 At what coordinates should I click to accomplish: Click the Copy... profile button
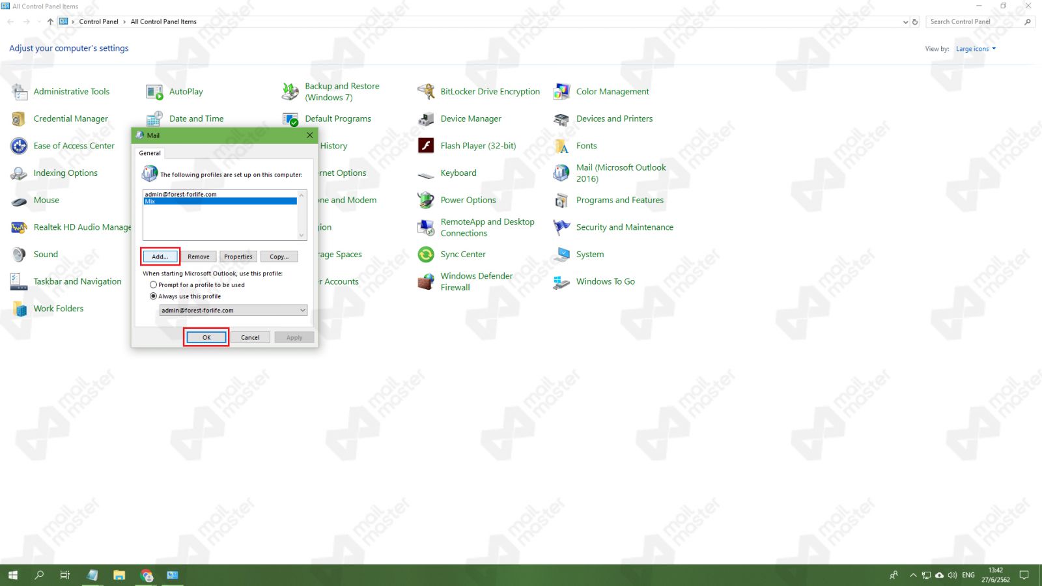(x=279, y=257)
